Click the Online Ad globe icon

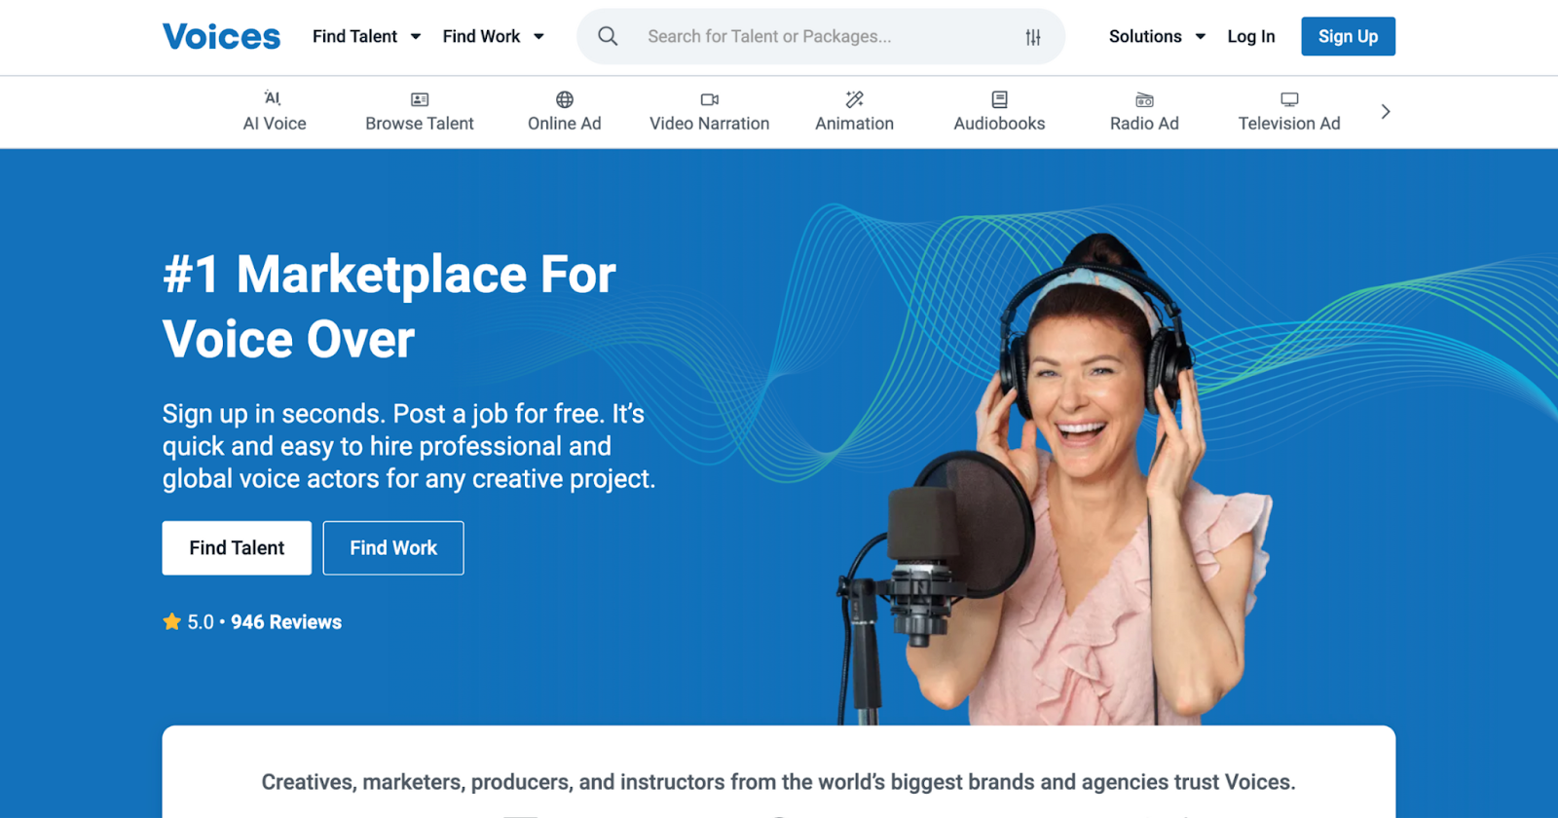[565, 99]
